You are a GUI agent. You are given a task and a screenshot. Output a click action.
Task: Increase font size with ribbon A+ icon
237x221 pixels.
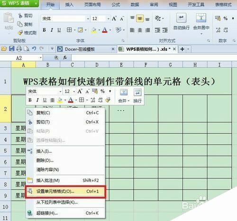pyautogui.click(x=114, y=18)
